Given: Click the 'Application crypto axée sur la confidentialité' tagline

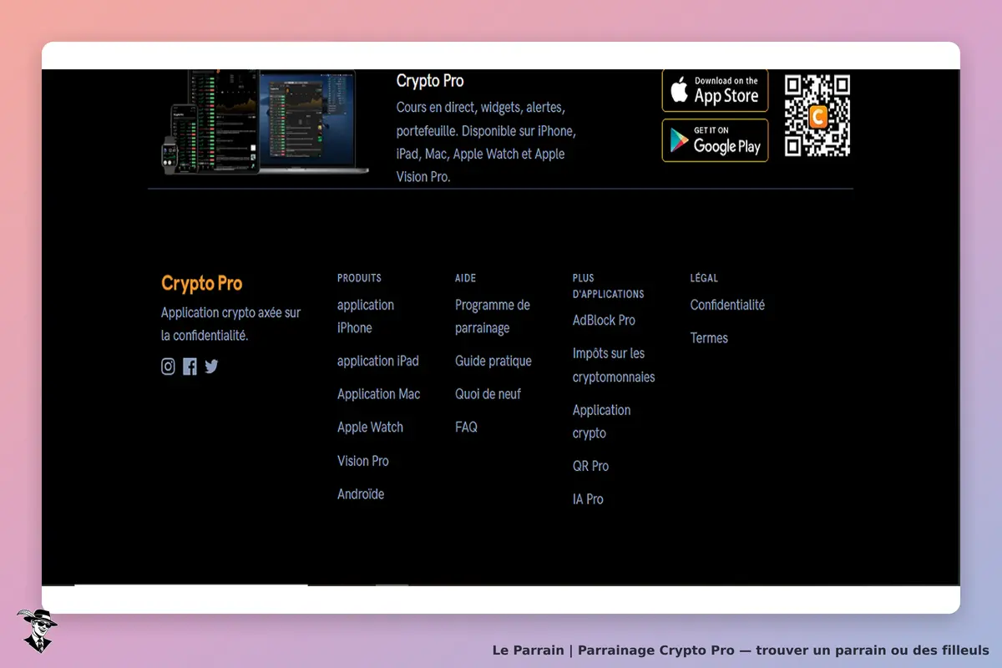Looking at the screenshot, I should click(230, 324).
